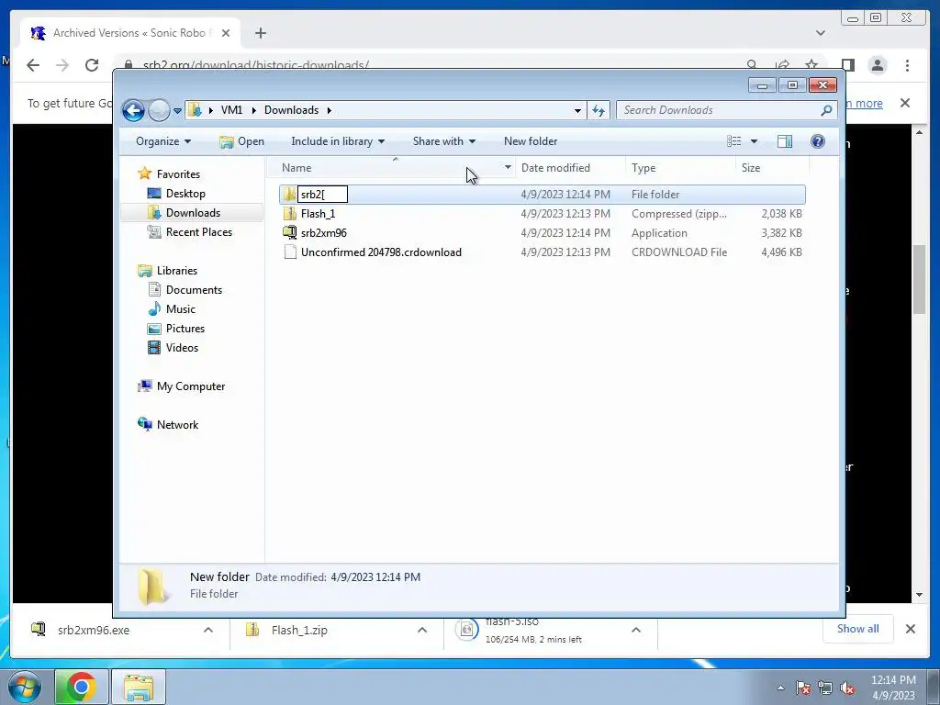Open srb2xm96.exe download options chevron
Screen dimensions: 940x705
point(208,630)
